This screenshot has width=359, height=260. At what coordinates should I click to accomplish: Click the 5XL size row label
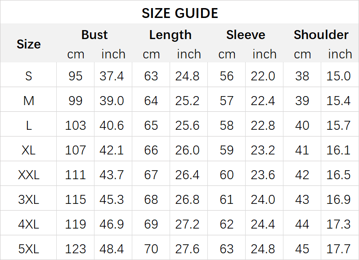pyautogui.click(x=29, y=248)
